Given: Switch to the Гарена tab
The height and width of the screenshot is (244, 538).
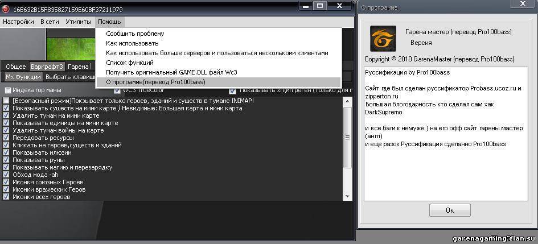Looking at the screenshot, I should 78,67.
